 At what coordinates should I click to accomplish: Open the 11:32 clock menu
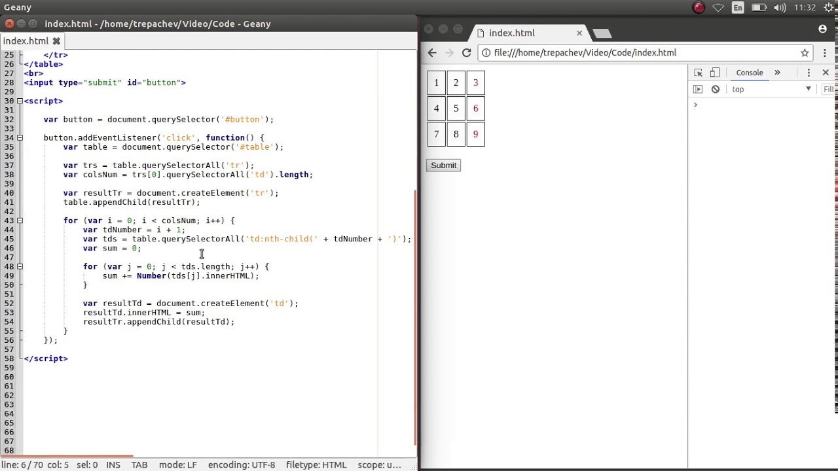(805, 8)
